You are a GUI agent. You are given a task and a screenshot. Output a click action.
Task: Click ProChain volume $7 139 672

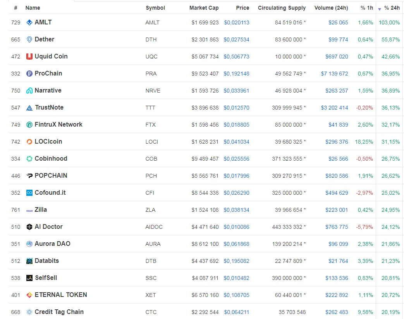(334, 74)
